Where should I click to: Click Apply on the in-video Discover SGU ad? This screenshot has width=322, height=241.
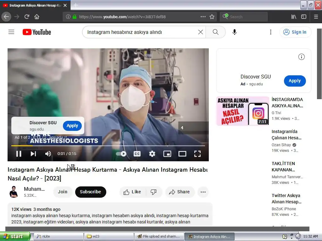(72, 126)
